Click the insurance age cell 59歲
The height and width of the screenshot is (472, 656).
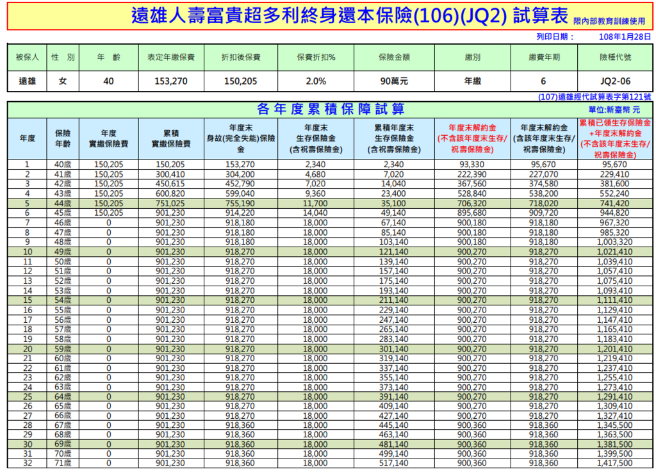(x=63, y=349)
